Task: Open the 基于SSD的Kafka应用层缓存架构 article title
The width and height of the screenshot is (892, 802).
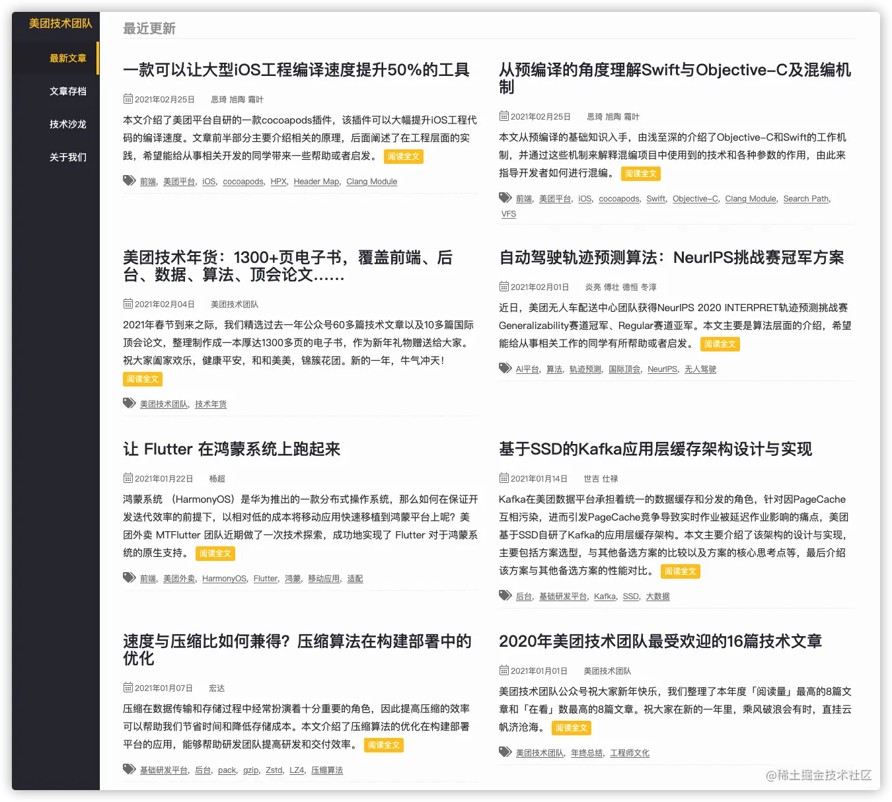Action: click(655, 449)
